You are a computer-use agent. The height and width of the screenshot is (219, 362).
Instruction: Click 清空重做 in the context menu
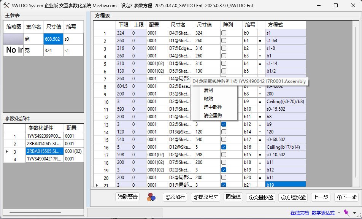click(x=213, y=116)
